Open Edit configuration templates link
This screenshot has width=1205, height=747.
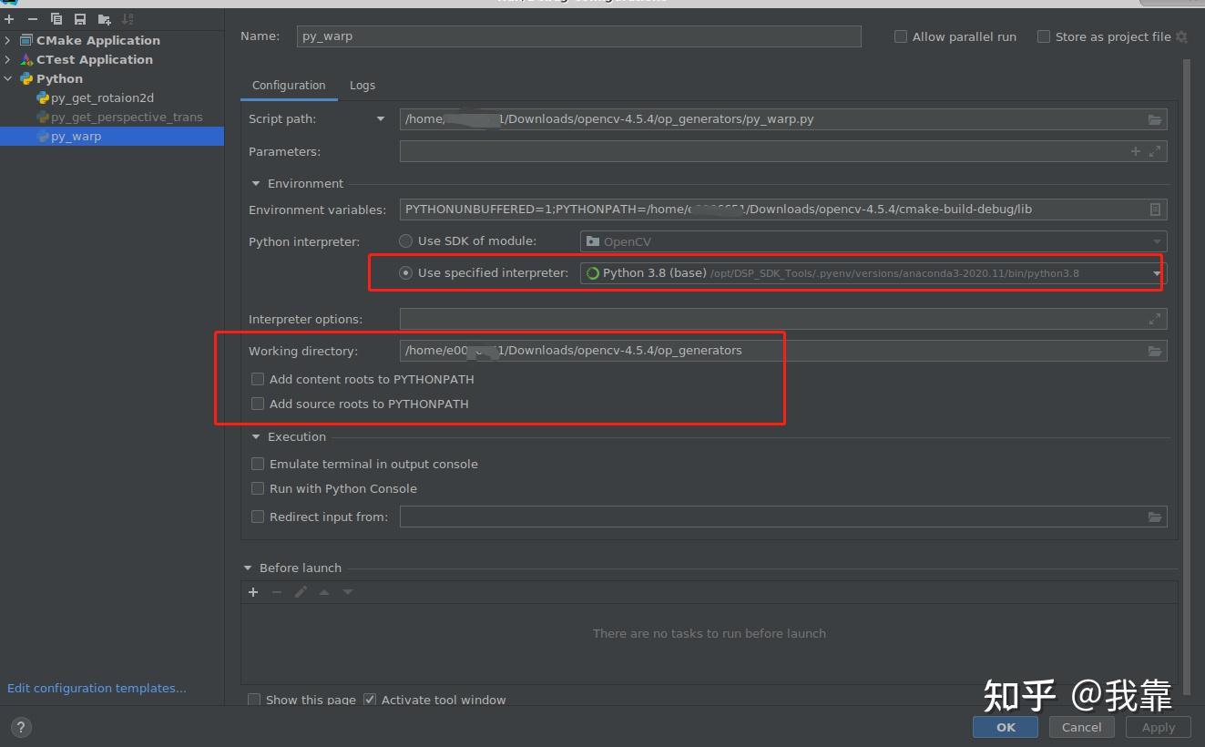tap(97, 688)
